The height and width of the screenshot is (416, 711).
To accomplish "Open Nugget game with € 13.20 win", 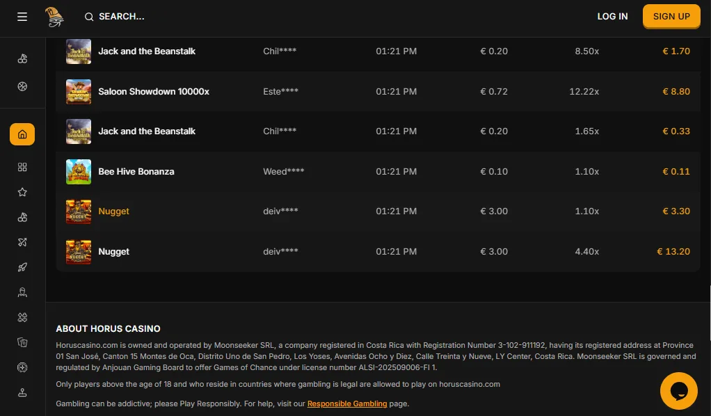I will click(x=114, y=251).
